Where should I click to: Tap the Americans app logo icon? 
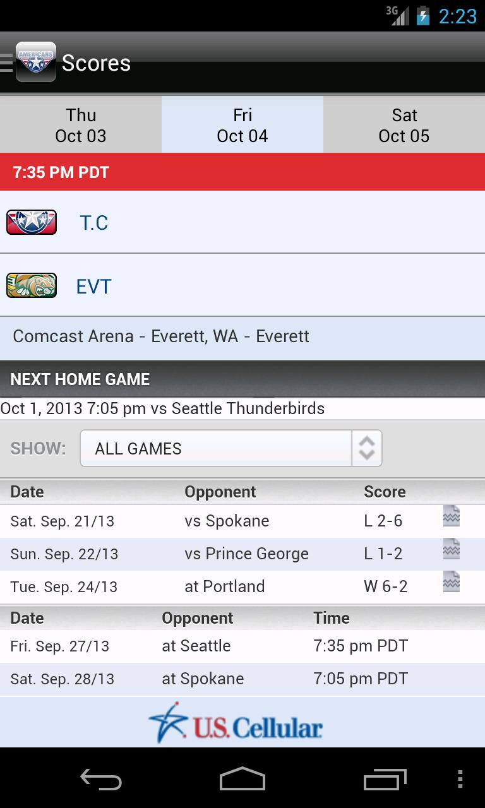coord(36,62)
